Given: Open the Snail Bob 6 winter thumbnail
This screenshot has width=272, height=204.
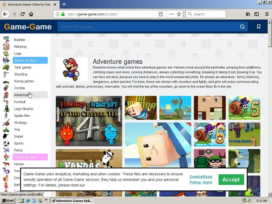Looking at the screenshot, I should [x=210, y=134].
